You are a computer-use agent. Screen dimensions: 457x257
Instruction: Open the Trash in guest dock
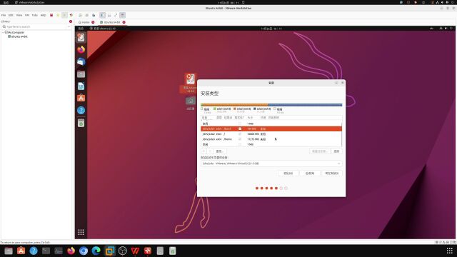(x=81, y=123)
